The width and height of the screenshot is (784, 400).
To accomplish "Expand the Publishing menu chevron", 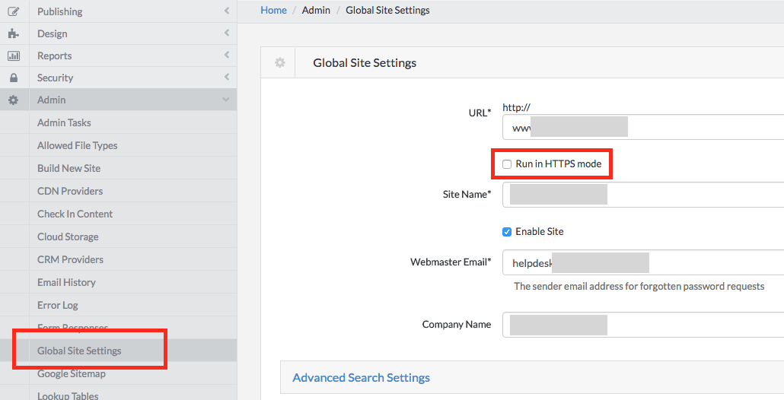I will (x=226, y=11).
